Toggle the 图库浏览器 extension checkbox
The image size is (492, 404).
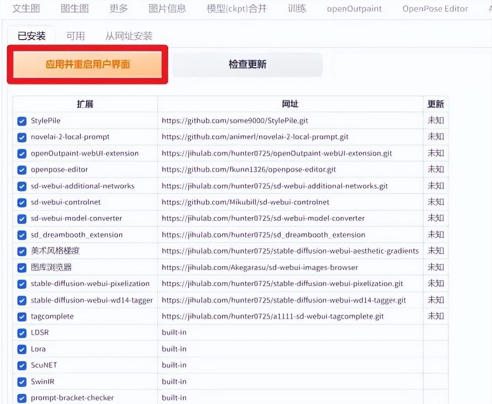point(22,268)
